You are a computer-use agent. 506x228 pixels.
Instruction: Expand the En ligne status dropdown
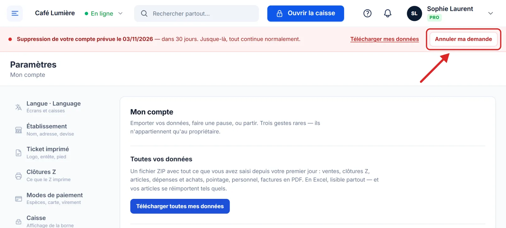[120, 13]
